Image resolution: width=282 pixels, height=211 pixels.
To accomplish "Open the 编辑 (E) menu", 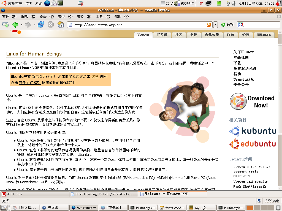I will 28,17.
